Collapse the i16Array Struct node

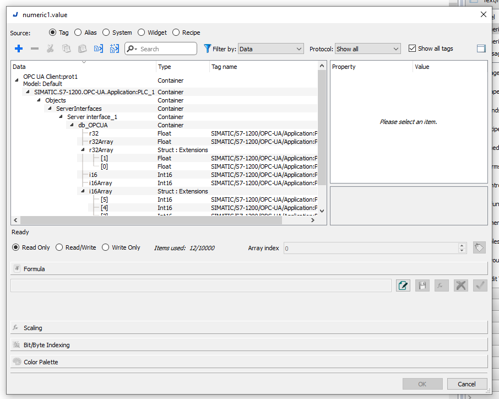coord(83,191)
